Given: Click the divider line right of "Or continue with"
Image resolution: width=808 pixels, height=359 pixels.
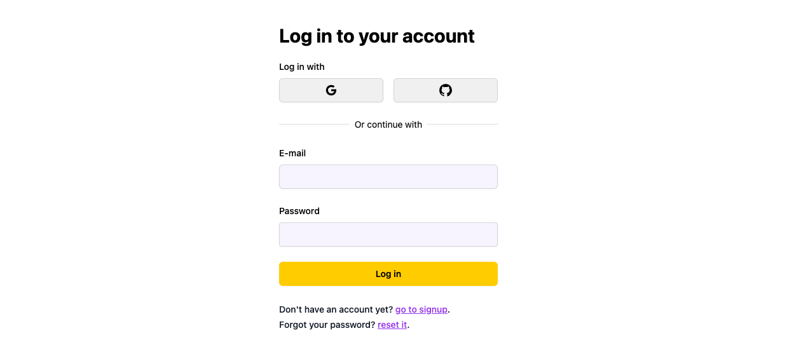Looking at the screenshot, I should coord(462,125).
